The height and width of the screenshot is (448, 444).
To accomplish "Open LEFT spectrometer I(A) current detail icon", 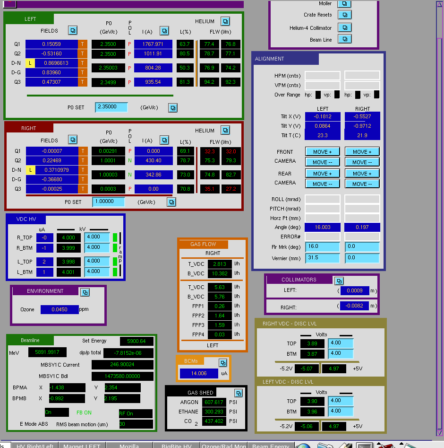I will (x=164, y=31).
